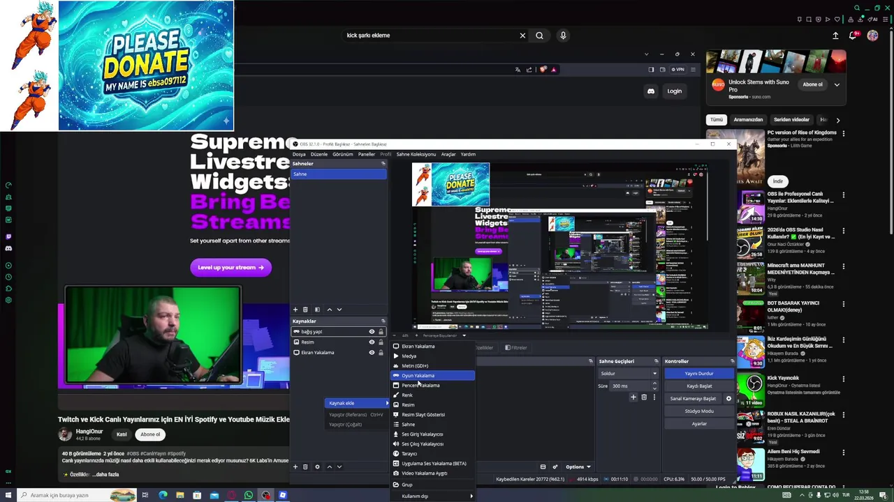Open source properties gear in Kaynaklar toolbar
The width and height of the screenshot is (894, 502).
pos(317,467)
